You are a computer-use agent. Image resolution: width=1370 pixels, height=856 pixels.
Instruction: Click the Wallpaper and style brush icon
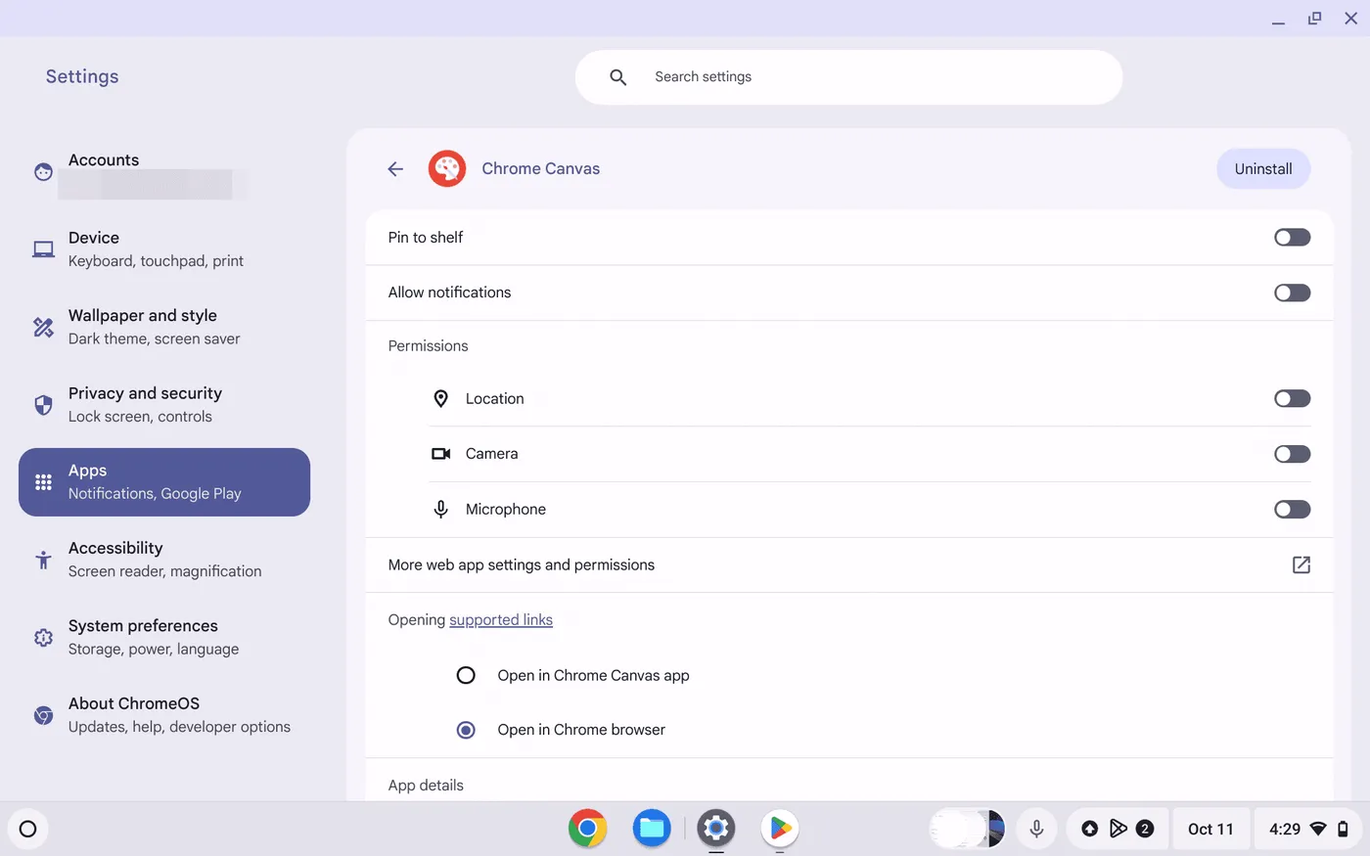coord(43,327)
